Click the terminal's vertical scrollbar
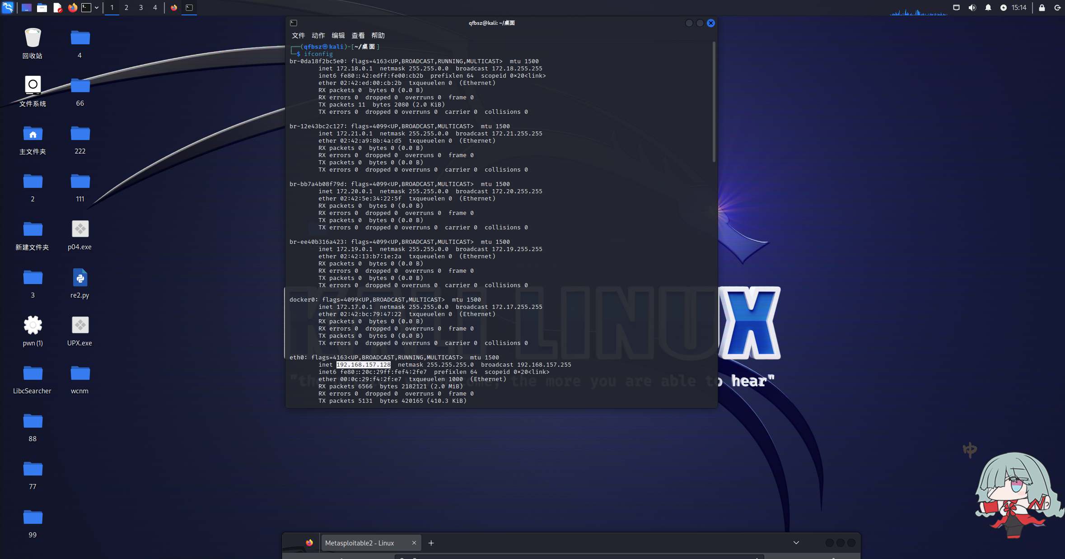The image size is (1065, 559). click(714, 102)
